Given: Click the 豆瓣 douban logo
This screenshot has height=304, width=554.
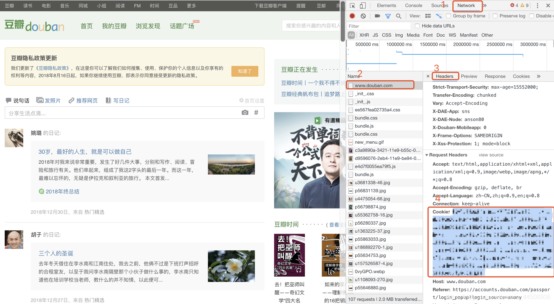Looking at the screenshot, I should point(34,25).
